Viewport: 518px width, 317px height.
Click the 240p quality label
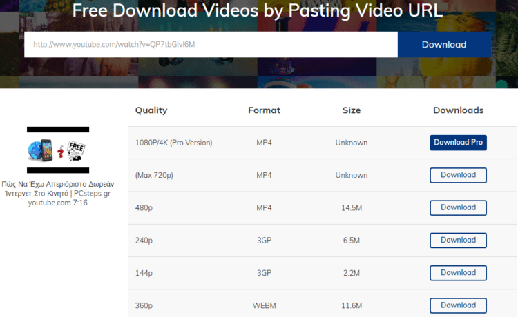coord(144,241)
